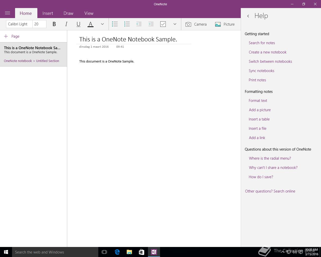Open 'Search for notes' help topic
This screenshot has height=257, width=321.
(x=262, y=43)
